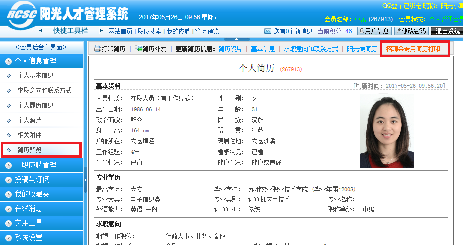Click the 退出系统 button

pyautogui.click(x=448, y=31)
